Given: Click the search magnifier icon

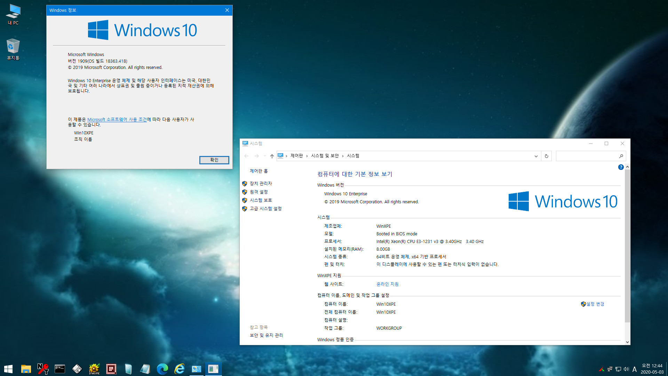Looking at the screenshot, I should pyautogui.click(x=621, y=156).
